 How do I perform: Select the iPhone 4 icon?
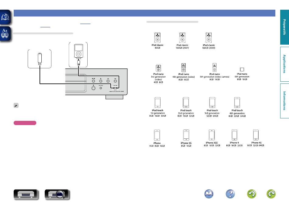pos(235,135)
